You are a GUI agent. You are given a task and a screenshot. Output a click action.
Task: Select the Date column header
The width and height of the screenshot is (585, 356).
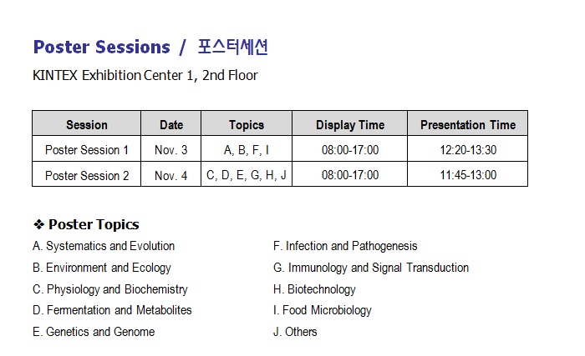171,125
